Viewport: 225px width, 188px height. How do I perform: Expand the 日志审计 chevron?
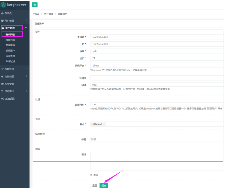coord(26,91)
